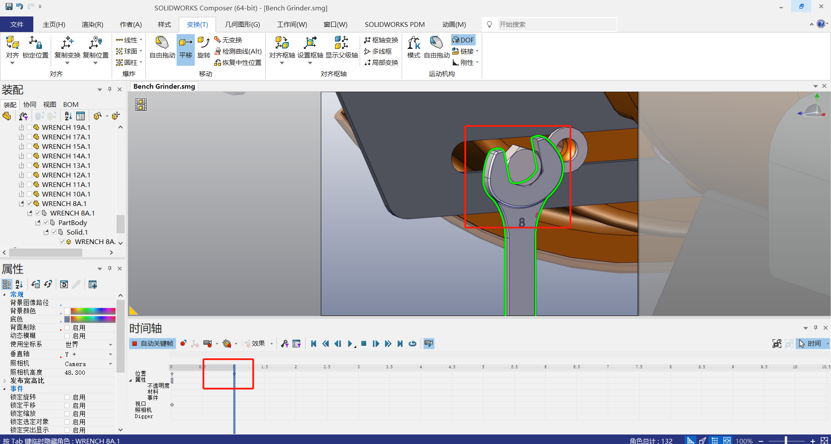This screenshot has height=444, width=831.
Task: Click the 设置枢轴 set pivot icon
Action: pos(310,43)
